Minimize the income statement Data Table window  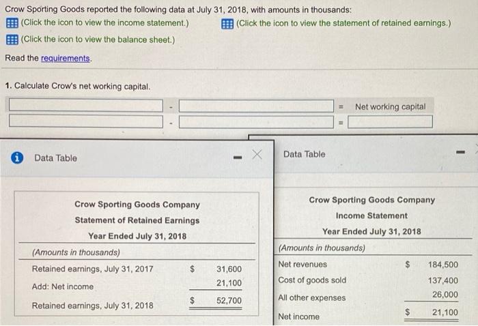pos(461,151)
